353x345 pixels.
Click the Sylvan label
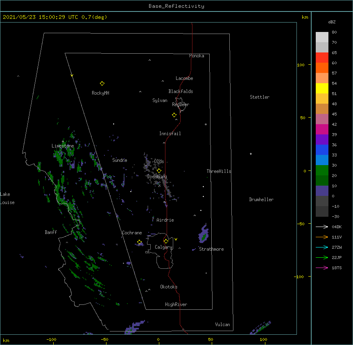tap(160, 100)
